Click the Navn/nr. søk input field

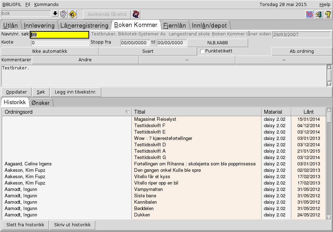click(59, 35)
